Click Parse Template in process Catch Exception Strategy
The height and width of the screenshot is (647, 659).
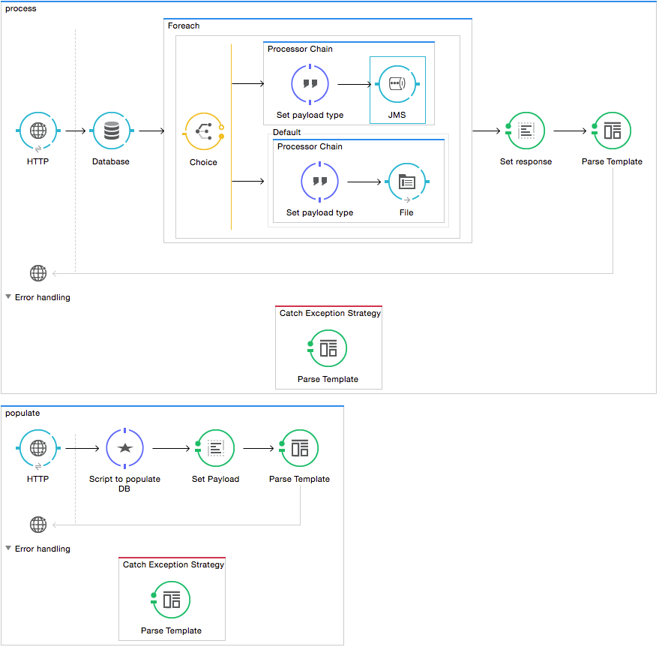pyautogui.click(x=328, y=348)
